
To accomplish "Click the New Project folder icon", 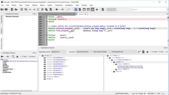I will click(x=2, y=9).
